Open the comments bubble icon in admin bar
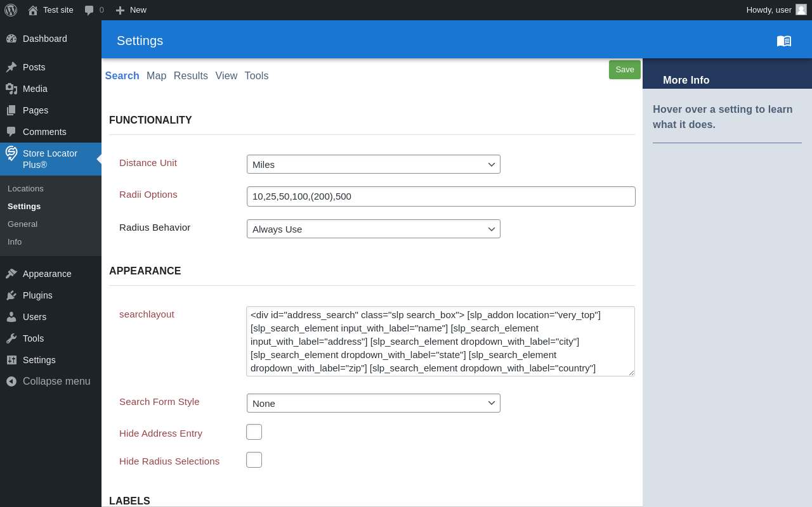812x507 pixels. coord(89,10)
